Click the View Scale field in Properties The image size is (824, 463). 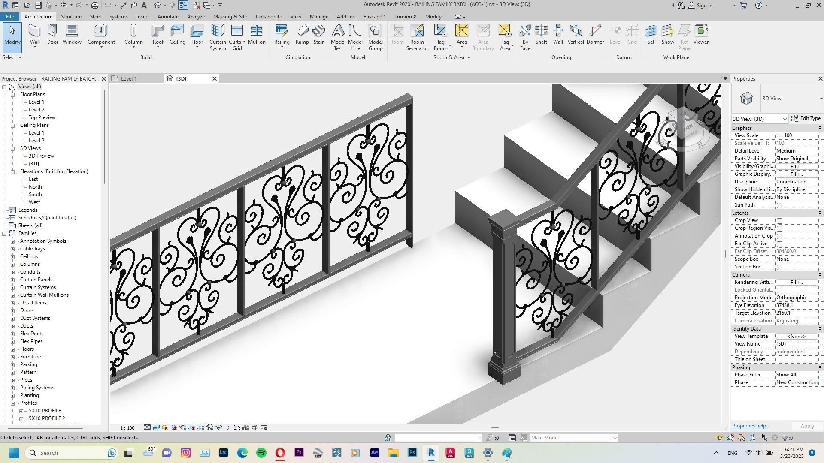click(x=797, y=135)
